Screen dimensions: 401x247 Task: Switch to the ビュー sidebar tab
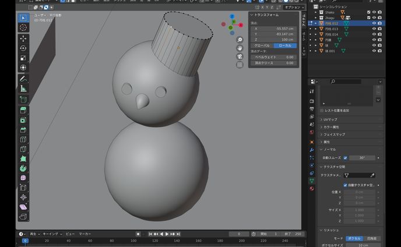tap(304, 51)
